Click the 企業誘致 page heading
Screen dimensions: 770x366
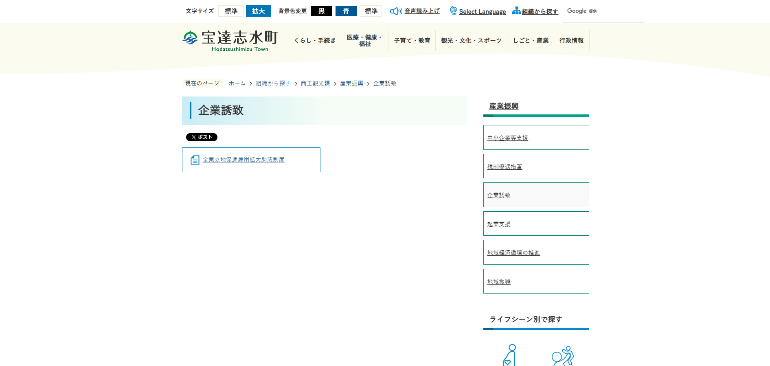[221, 110]
